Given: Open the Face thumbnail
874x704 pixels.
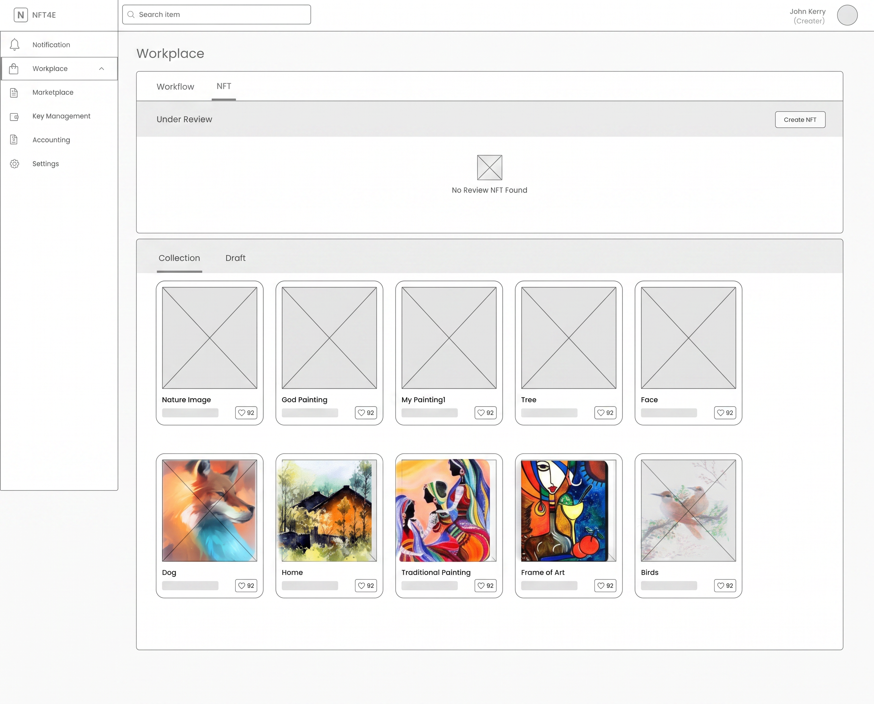Looking at the screenshot, I should click(x=688, y=338).
